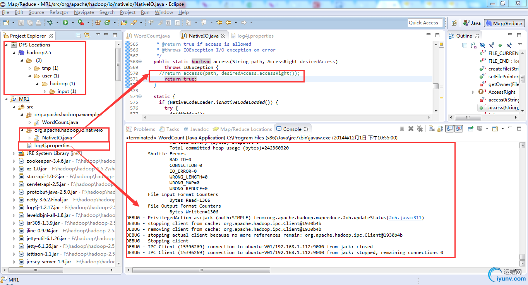Open the Source menu
Image resolution: width=528 pixels, height=285 pixels.
tap(36, 12)
